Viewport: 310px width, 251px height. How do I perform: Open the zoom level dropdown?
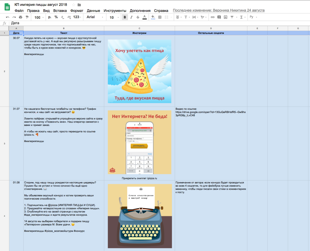39,17
